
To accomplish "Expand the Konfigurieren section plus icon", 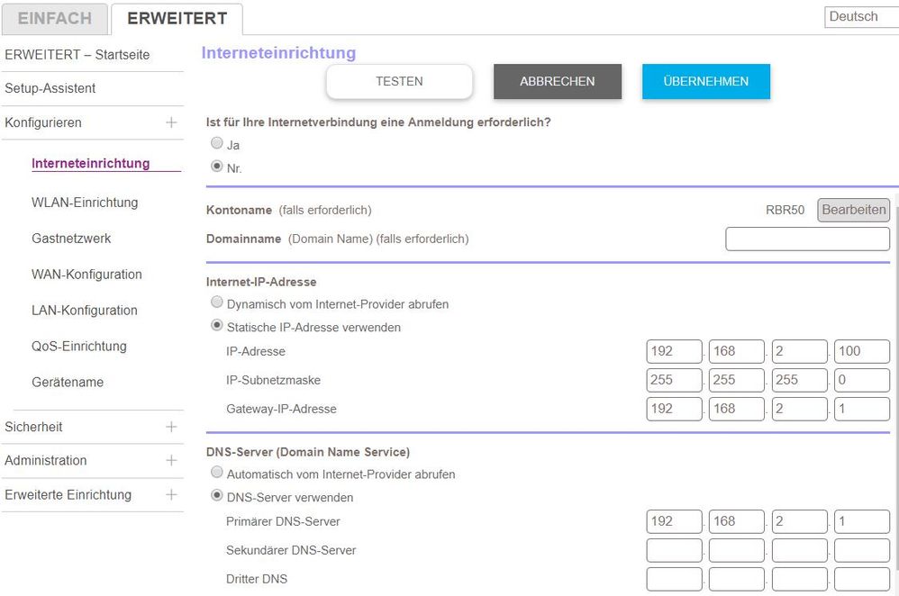I will pos(171,122).
